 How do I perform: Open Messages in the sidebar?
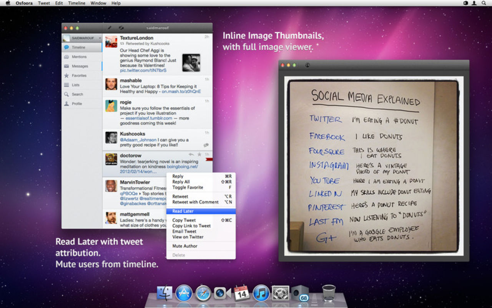80,66
